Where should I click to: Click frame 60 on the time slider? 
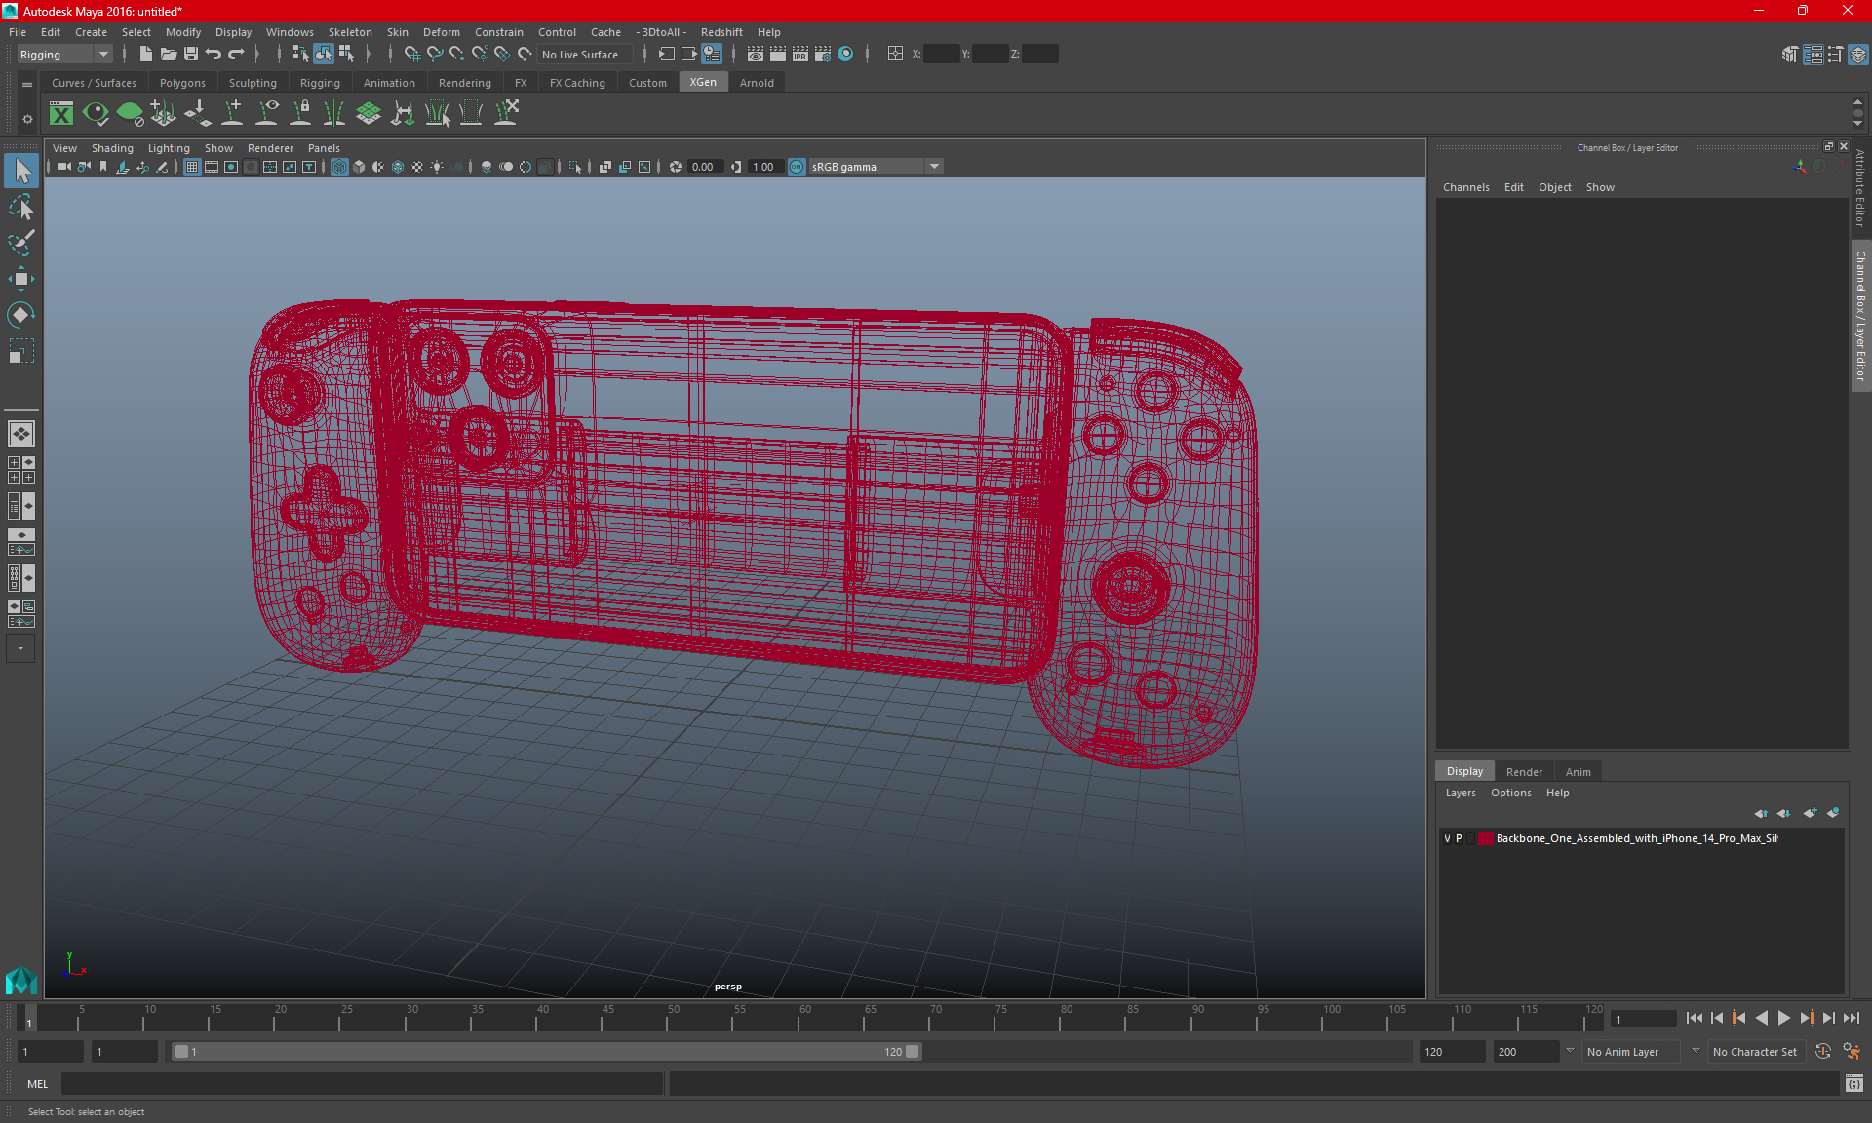[x=805, y=1018]
